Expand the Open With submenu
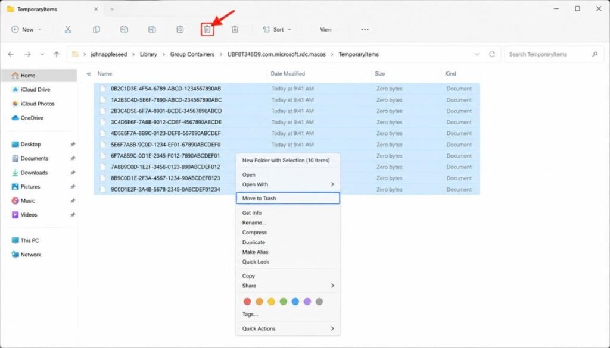This screenshot has height=348, width=610. [x=332, y=184]
